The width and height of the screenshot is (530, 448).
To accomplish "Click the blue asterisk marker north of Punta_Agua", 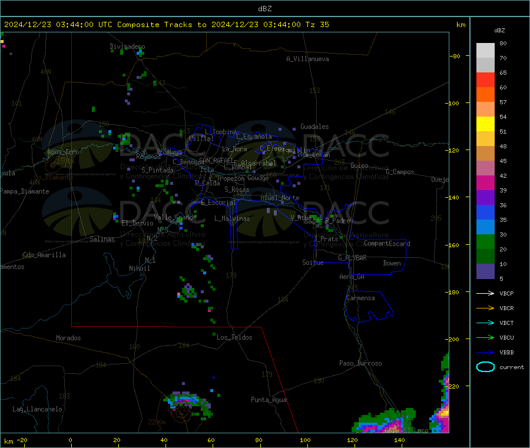I will pyautogui.click(x=213, y=378).
